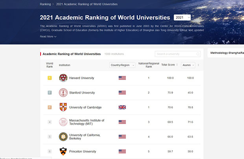Click the Institution column header

(65, 65)
